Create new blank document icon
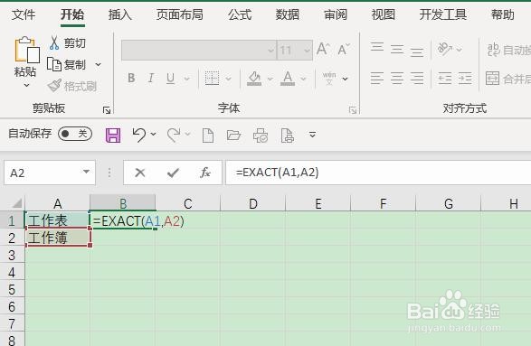 [x=208, y=136]
